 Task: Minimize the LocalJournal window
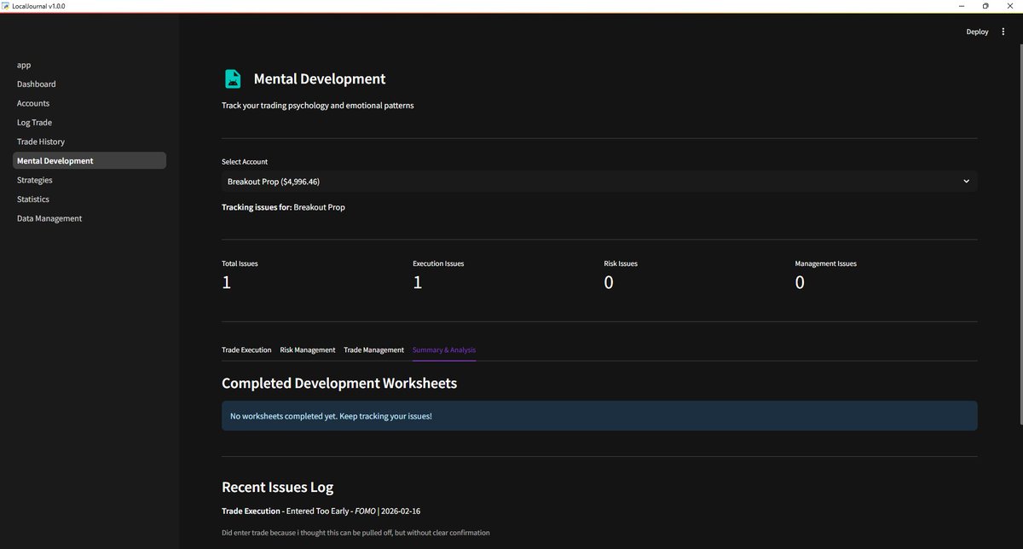960,6
